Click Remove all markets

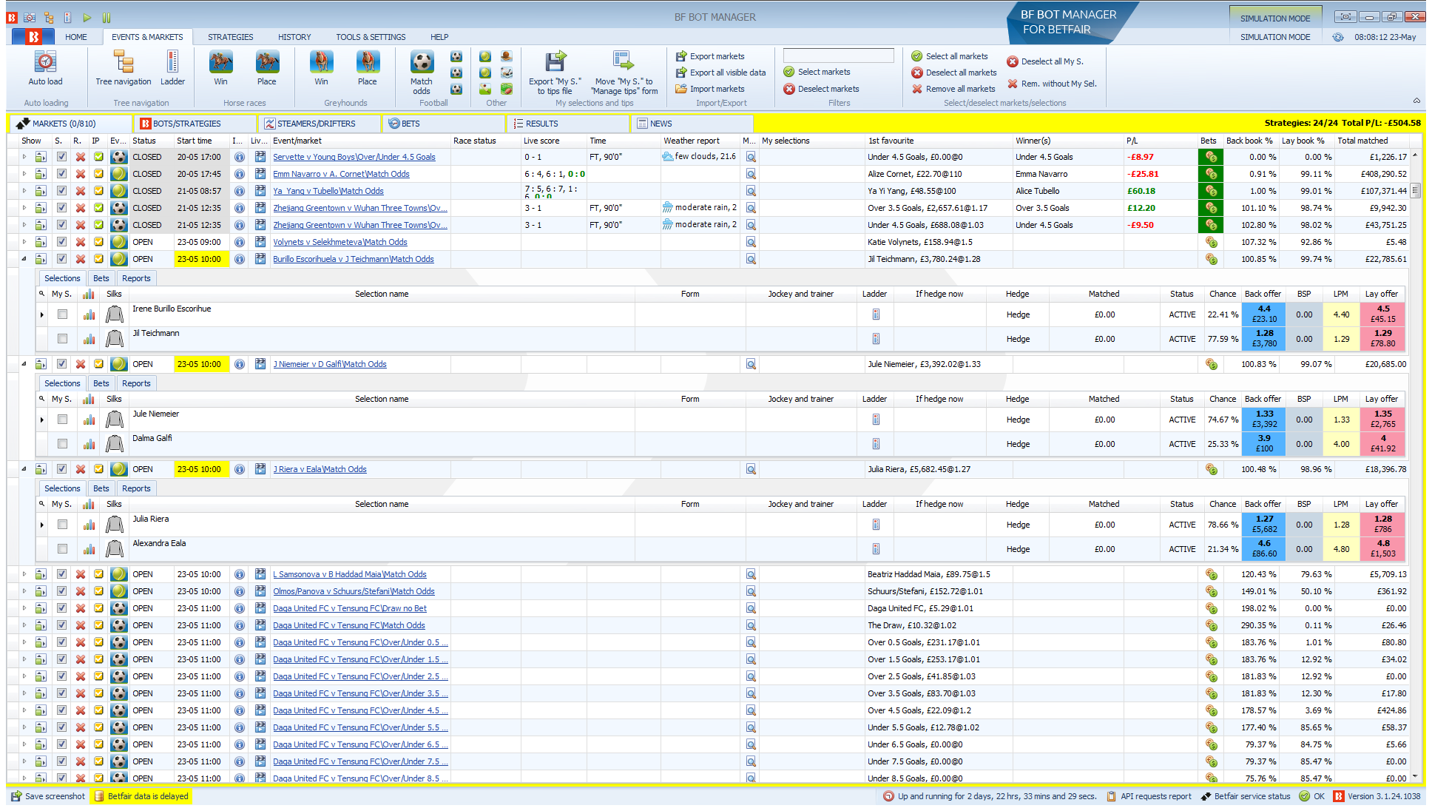point(953,89)
